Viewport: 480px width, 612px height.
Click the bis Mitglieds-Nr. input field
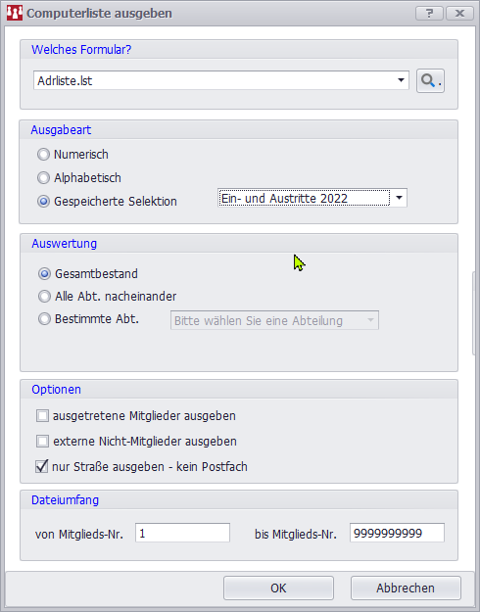(397, 533)
